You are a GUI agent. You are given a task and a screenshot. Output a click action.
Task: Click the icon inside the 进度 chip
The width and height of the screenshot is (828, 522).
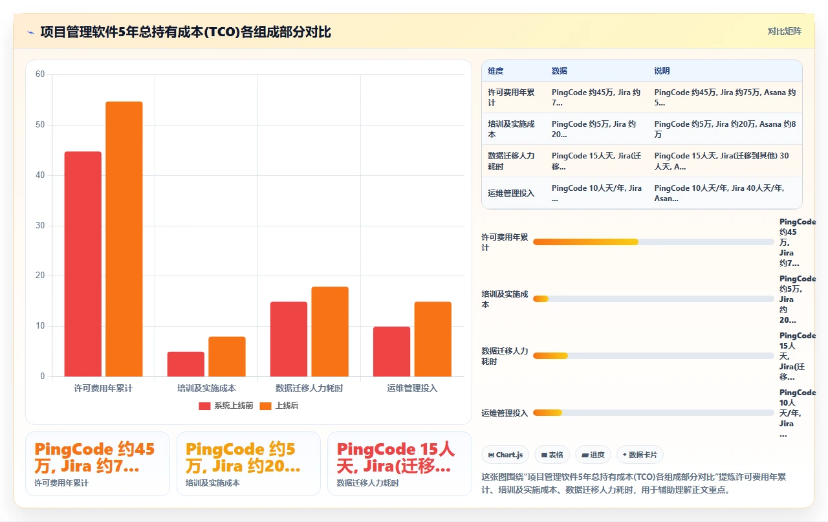coord(585,455)
